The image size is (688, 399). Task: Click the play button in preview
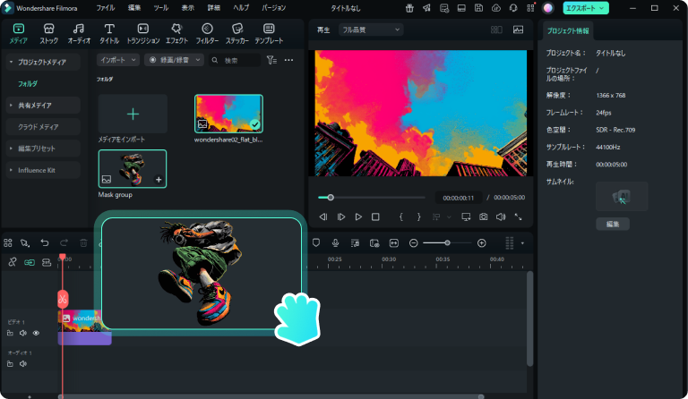(358, 216)
